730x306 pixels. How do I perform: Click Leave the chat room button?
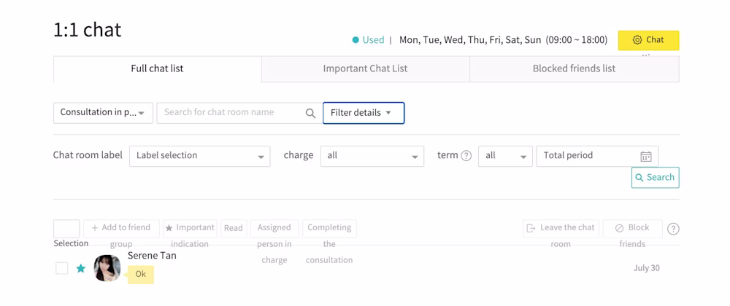pyautogui.click(x=561, y=229)
